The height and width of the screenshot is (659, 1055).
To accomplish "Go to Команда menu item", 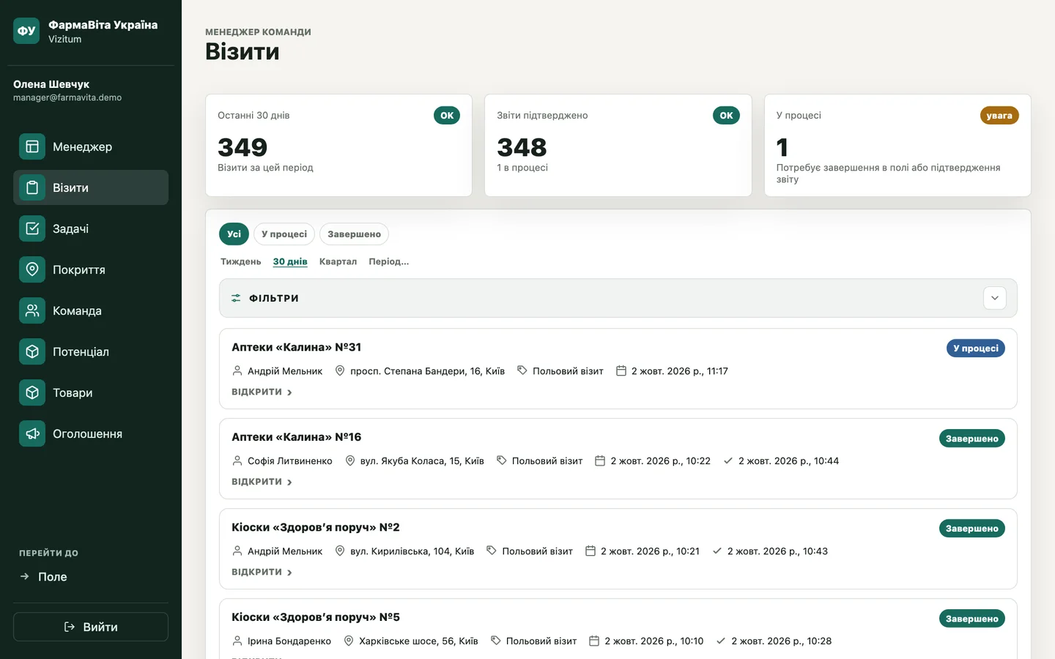I will (91, 310).
